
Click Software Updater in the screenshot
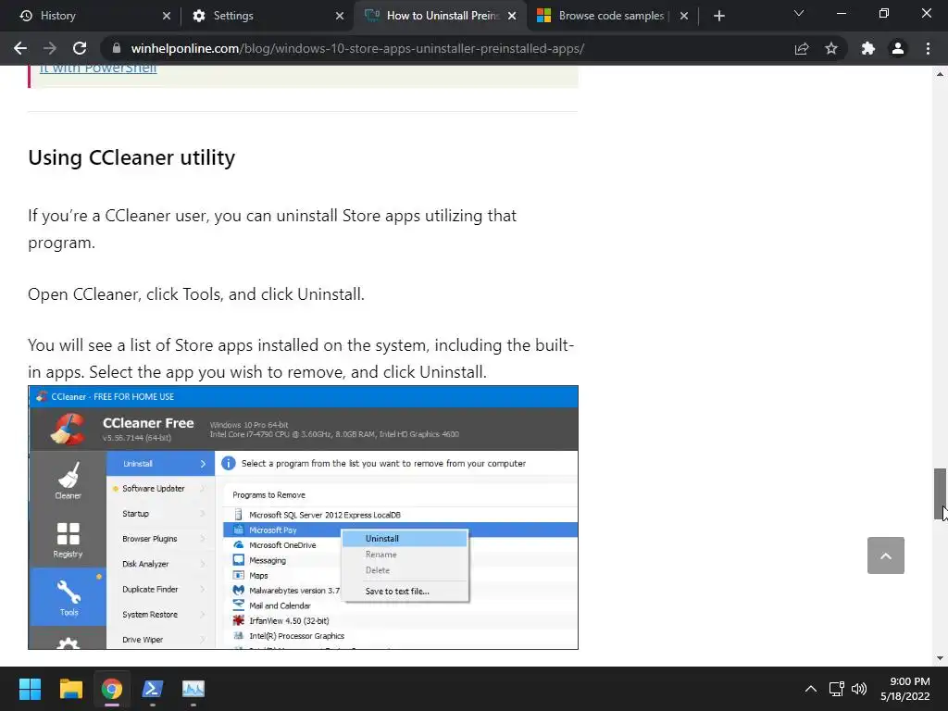click(153, 489)
